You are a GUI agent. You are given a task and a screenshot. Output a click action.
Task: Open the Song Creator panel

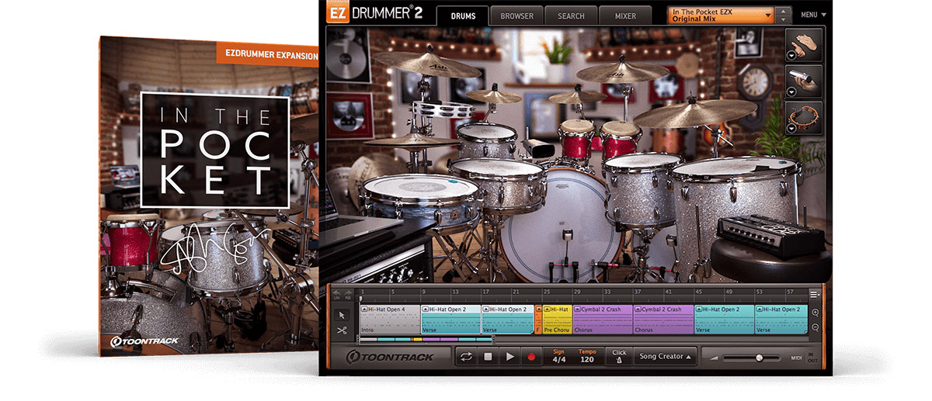pos(665,357)
